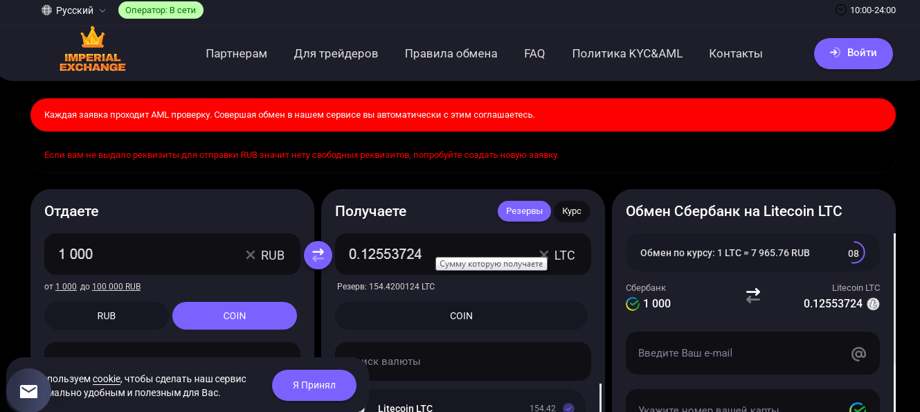Clear the Получаете amount with X icon
The image size is (920, 412).
[544, 255]
